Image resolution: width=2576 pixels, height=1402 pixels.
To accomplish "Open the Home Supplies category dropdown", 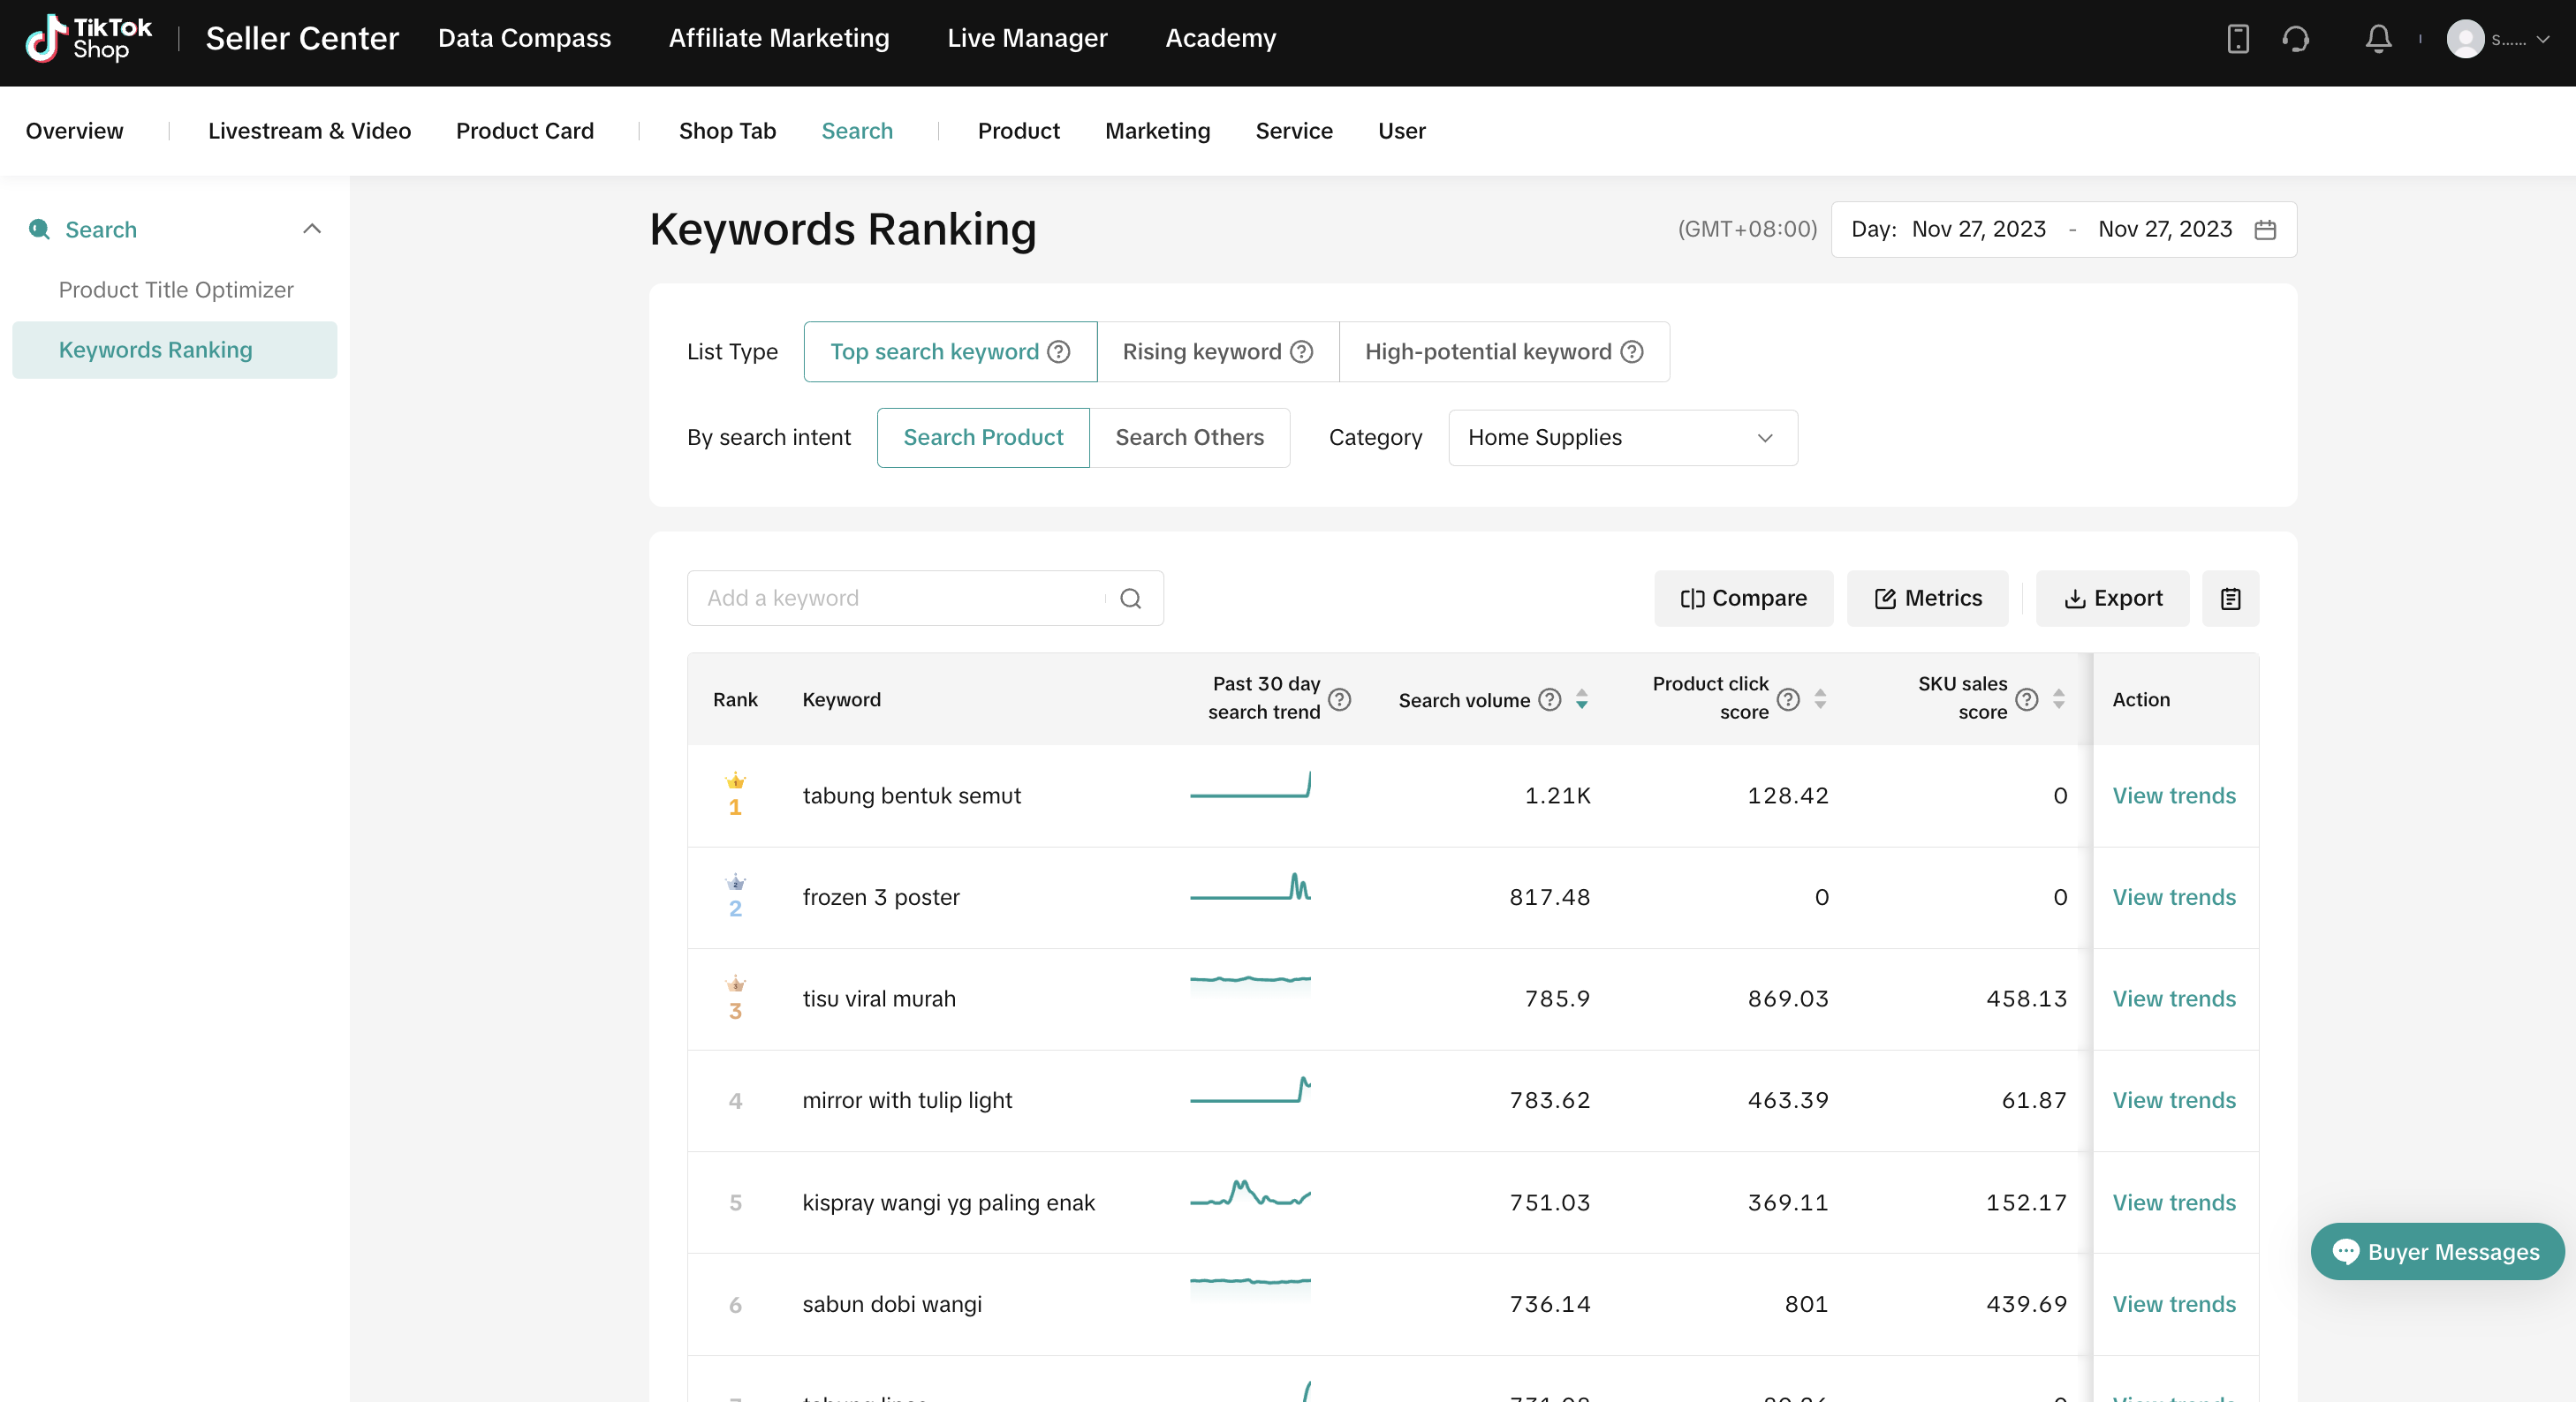I will (x=1622, y=438).
